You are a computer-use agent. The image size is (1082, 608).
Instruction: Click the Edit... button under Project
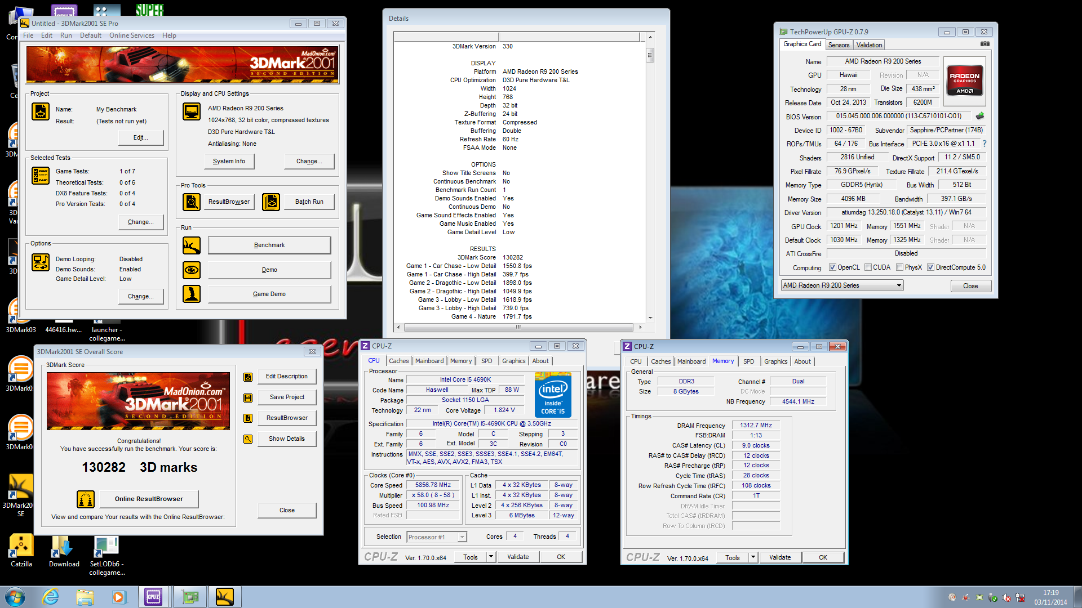[x=141, y=137]
